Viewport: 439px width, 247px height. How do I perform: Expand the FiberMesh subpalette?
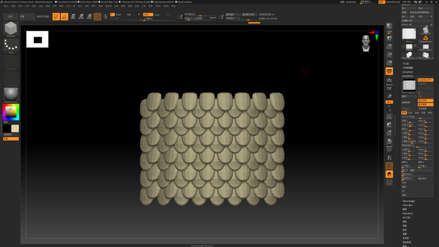click(x=407, y=213)
